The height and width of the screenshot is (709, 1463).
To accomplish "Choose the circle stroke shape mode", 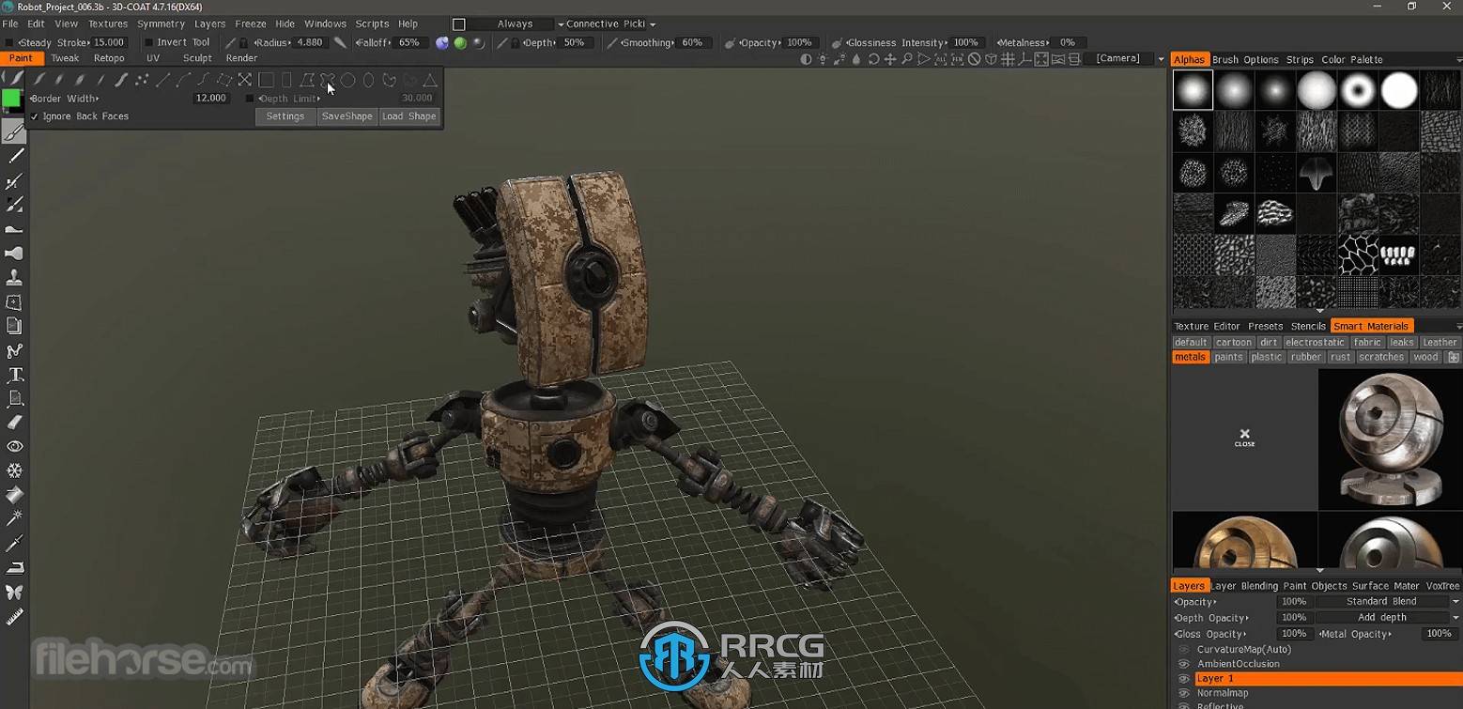I will pyautogui.click(x=347, y=80).
